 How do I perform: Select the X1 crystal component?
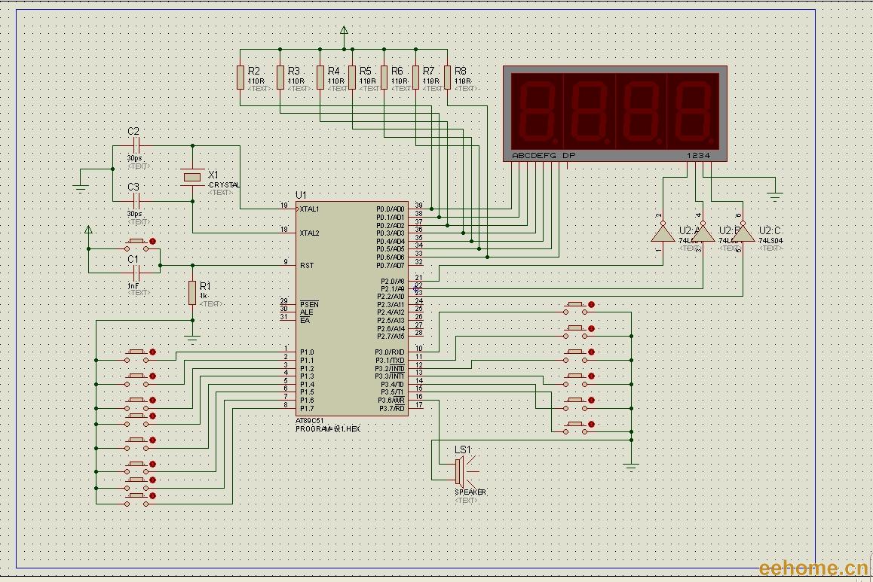pos(192,177)
